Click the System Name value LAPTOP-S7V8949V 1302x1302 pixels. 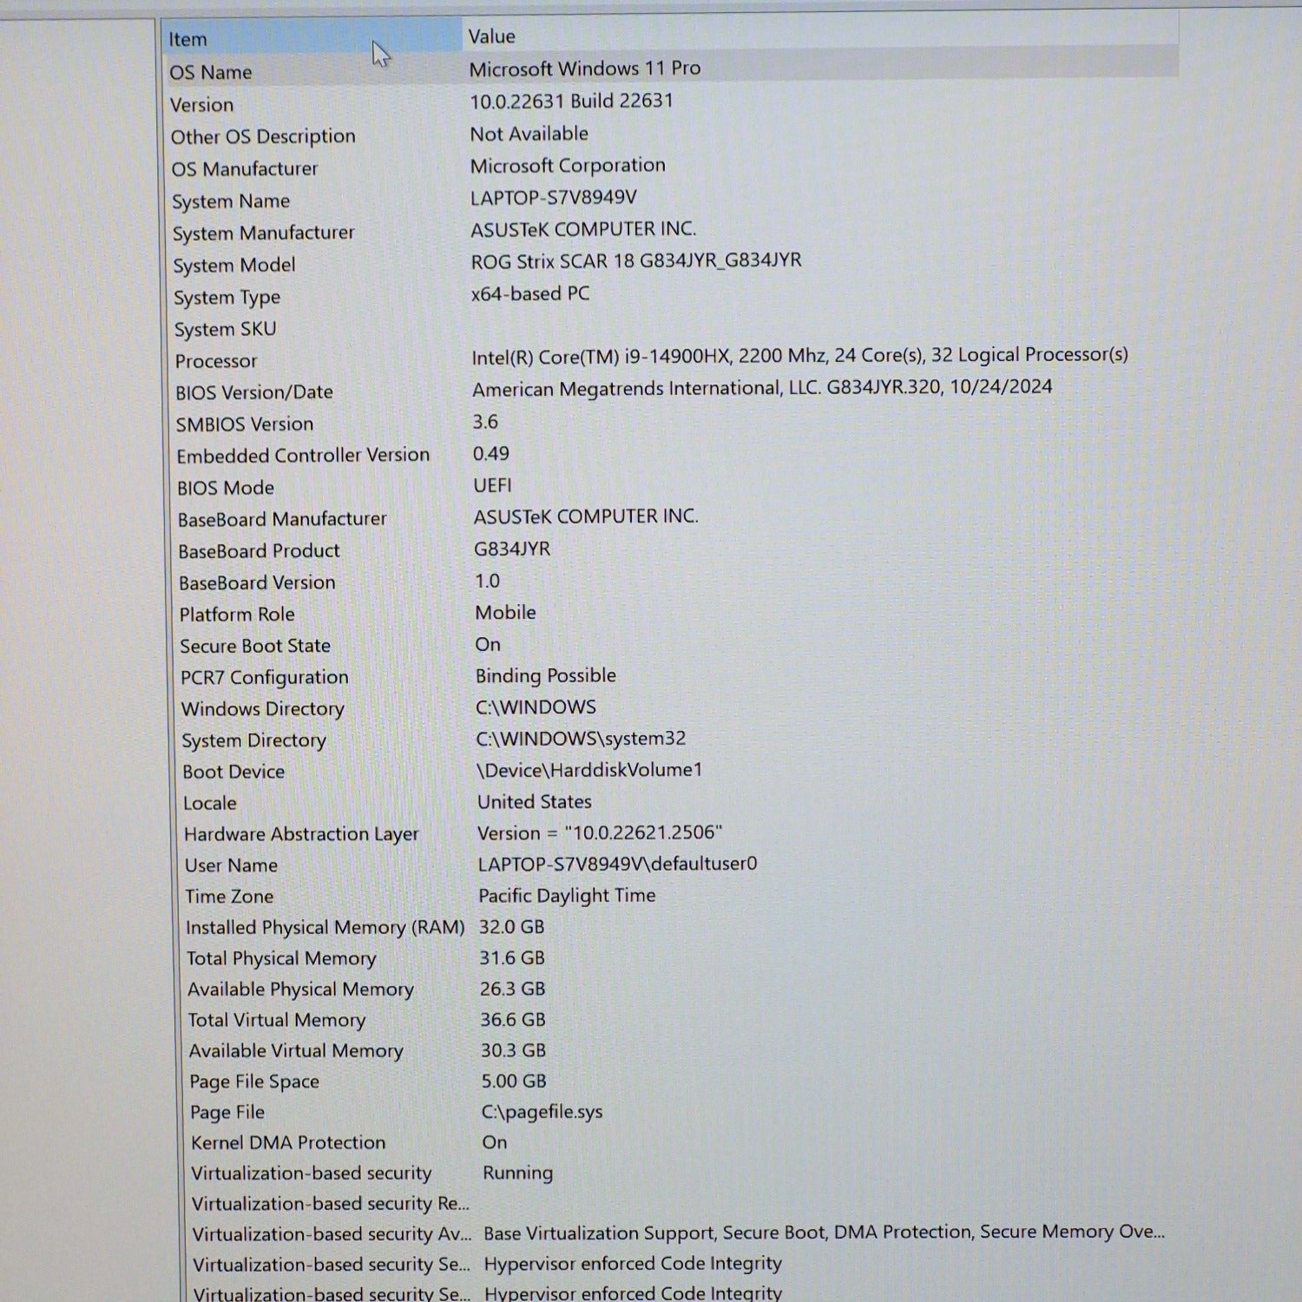coord(554,198)
